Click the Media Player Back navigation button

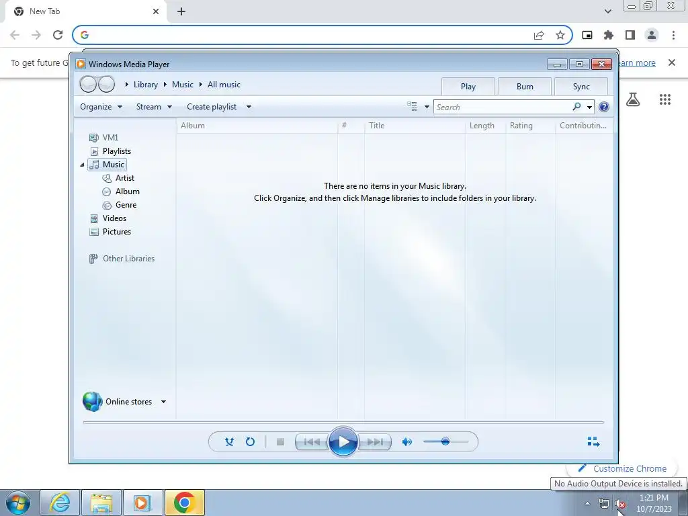click(88, 84)
